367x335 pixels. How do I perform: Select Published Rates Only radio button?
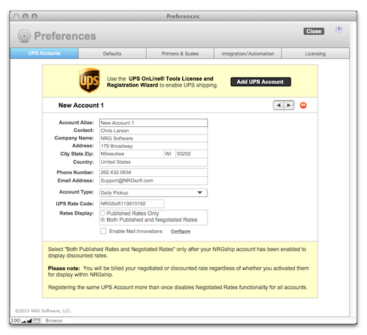tap(103, 213)
